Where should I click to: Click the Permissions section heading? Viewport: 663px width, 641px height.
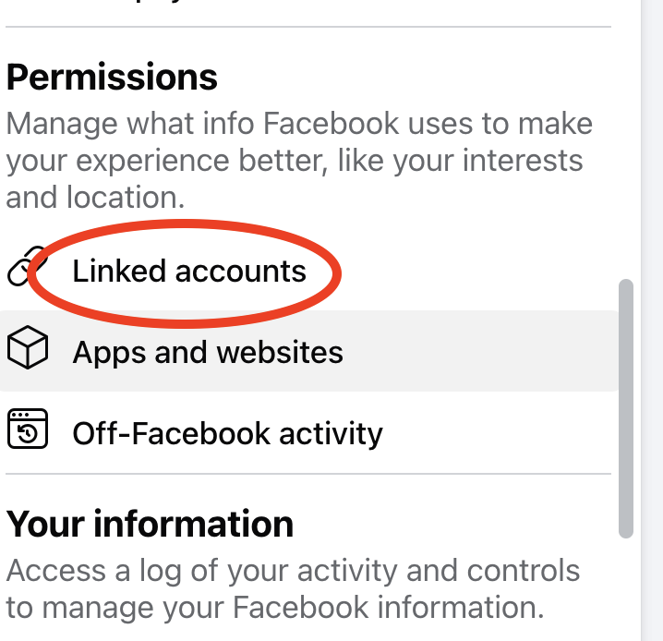[112, 78]
